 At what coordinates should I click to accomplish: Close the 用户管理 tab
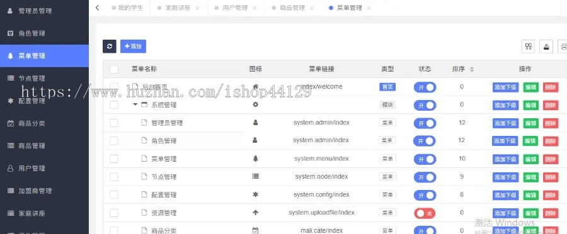pyautogui.click(x=255, y=8)
